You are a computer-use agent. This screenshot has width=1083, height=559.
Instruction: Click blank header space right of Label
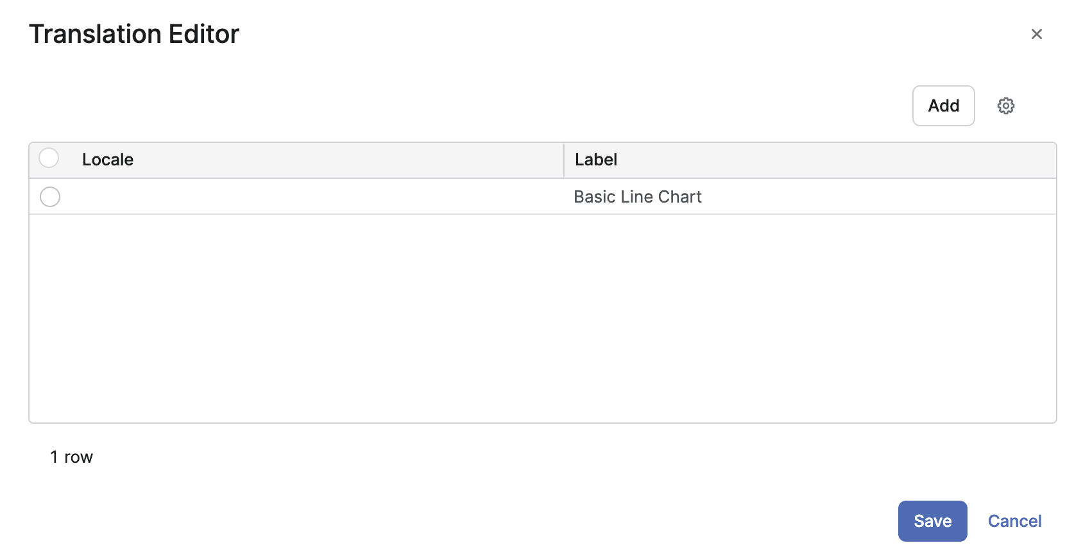tap(834, 160)
